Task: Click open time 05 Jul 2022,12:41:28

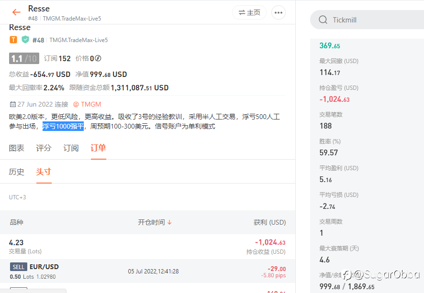Action: coord(153,271)
